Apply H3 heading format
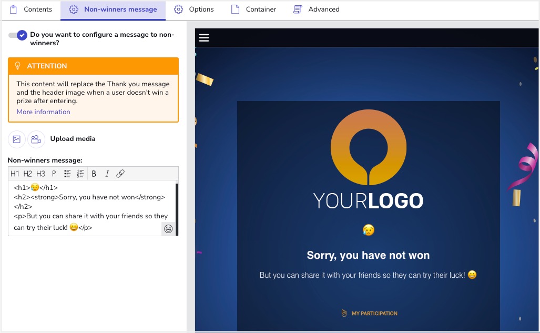Viewport: 540px width, 333px height. point(41,174)
